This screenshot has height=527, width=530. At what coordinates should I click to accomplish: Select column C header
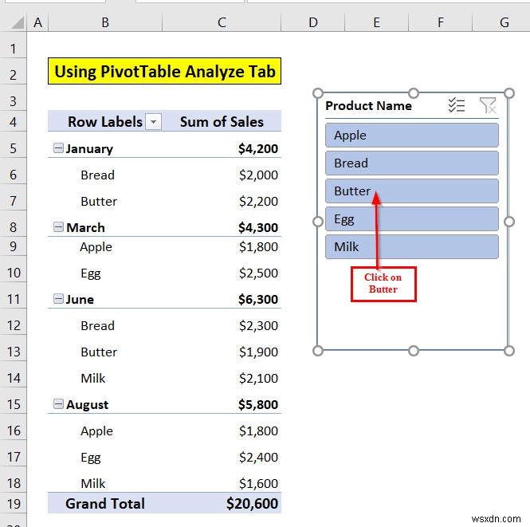222,22
